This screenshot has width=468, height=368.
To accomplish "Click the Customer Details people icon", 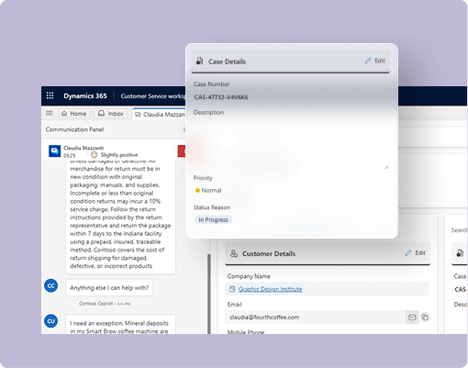I will click(x=234, y=253).
